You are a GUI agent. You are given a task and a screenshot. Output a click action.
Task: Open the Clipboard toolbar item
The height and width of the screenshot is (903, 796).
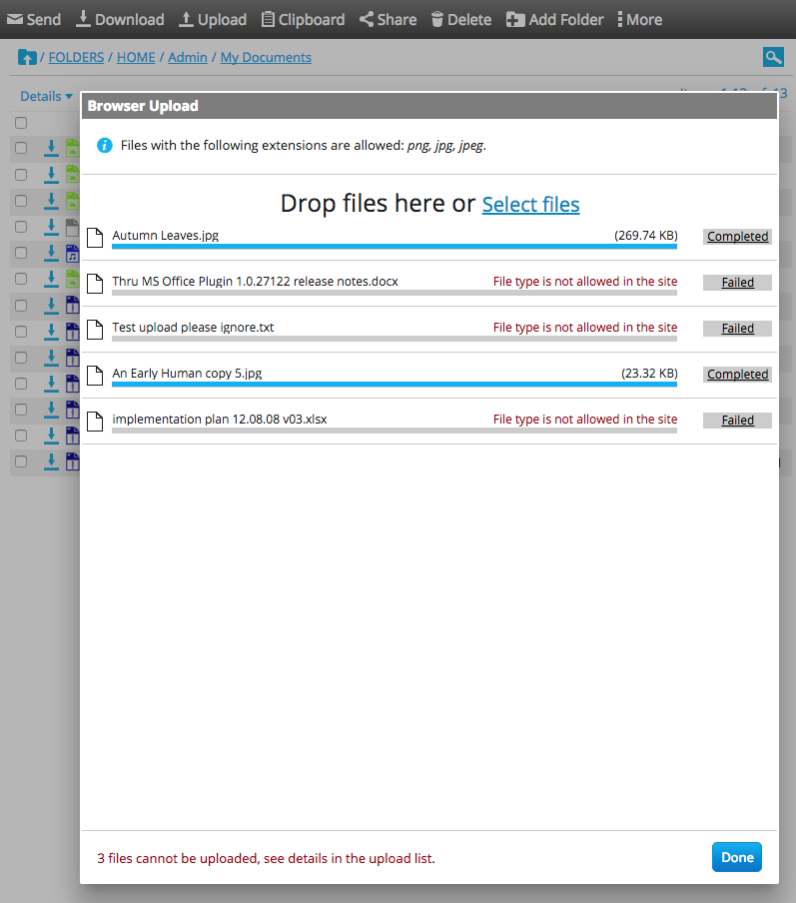point(303,20)
